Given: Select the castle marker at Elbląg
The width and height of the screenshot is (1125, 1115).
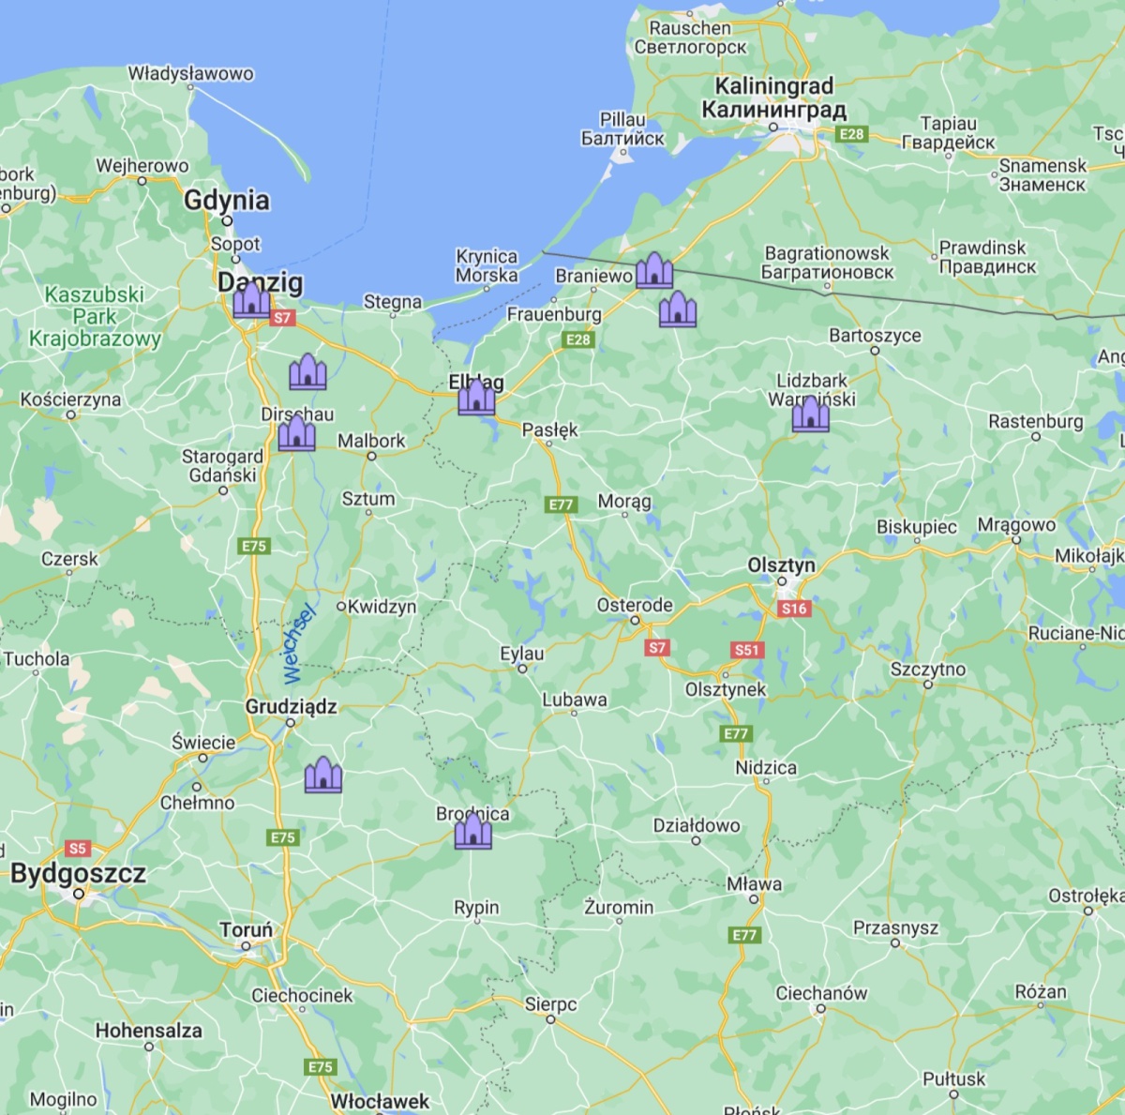Looking at the screenshot, I should click(476, 397).
